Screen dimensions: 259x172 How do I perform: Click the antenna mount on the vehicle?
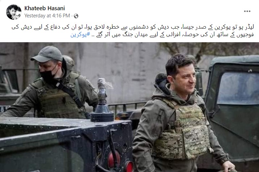pyautogui.click(x=102, y=101)
